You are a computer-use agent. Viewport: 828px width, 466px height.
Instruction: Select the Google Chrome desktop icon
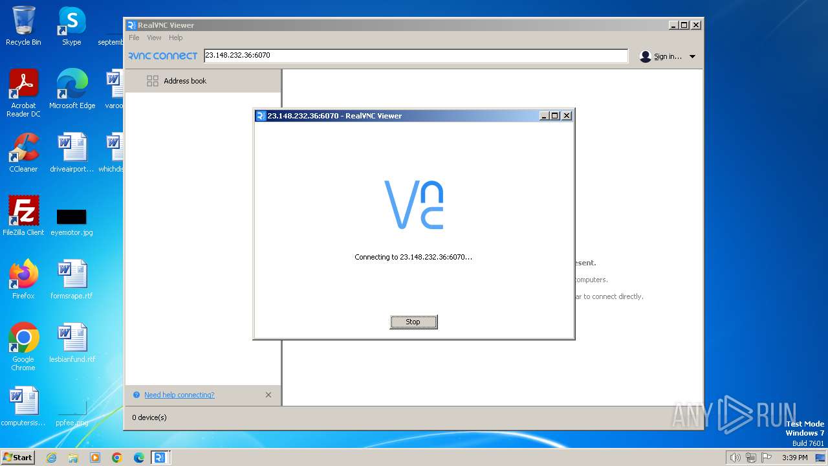[23, 347]
